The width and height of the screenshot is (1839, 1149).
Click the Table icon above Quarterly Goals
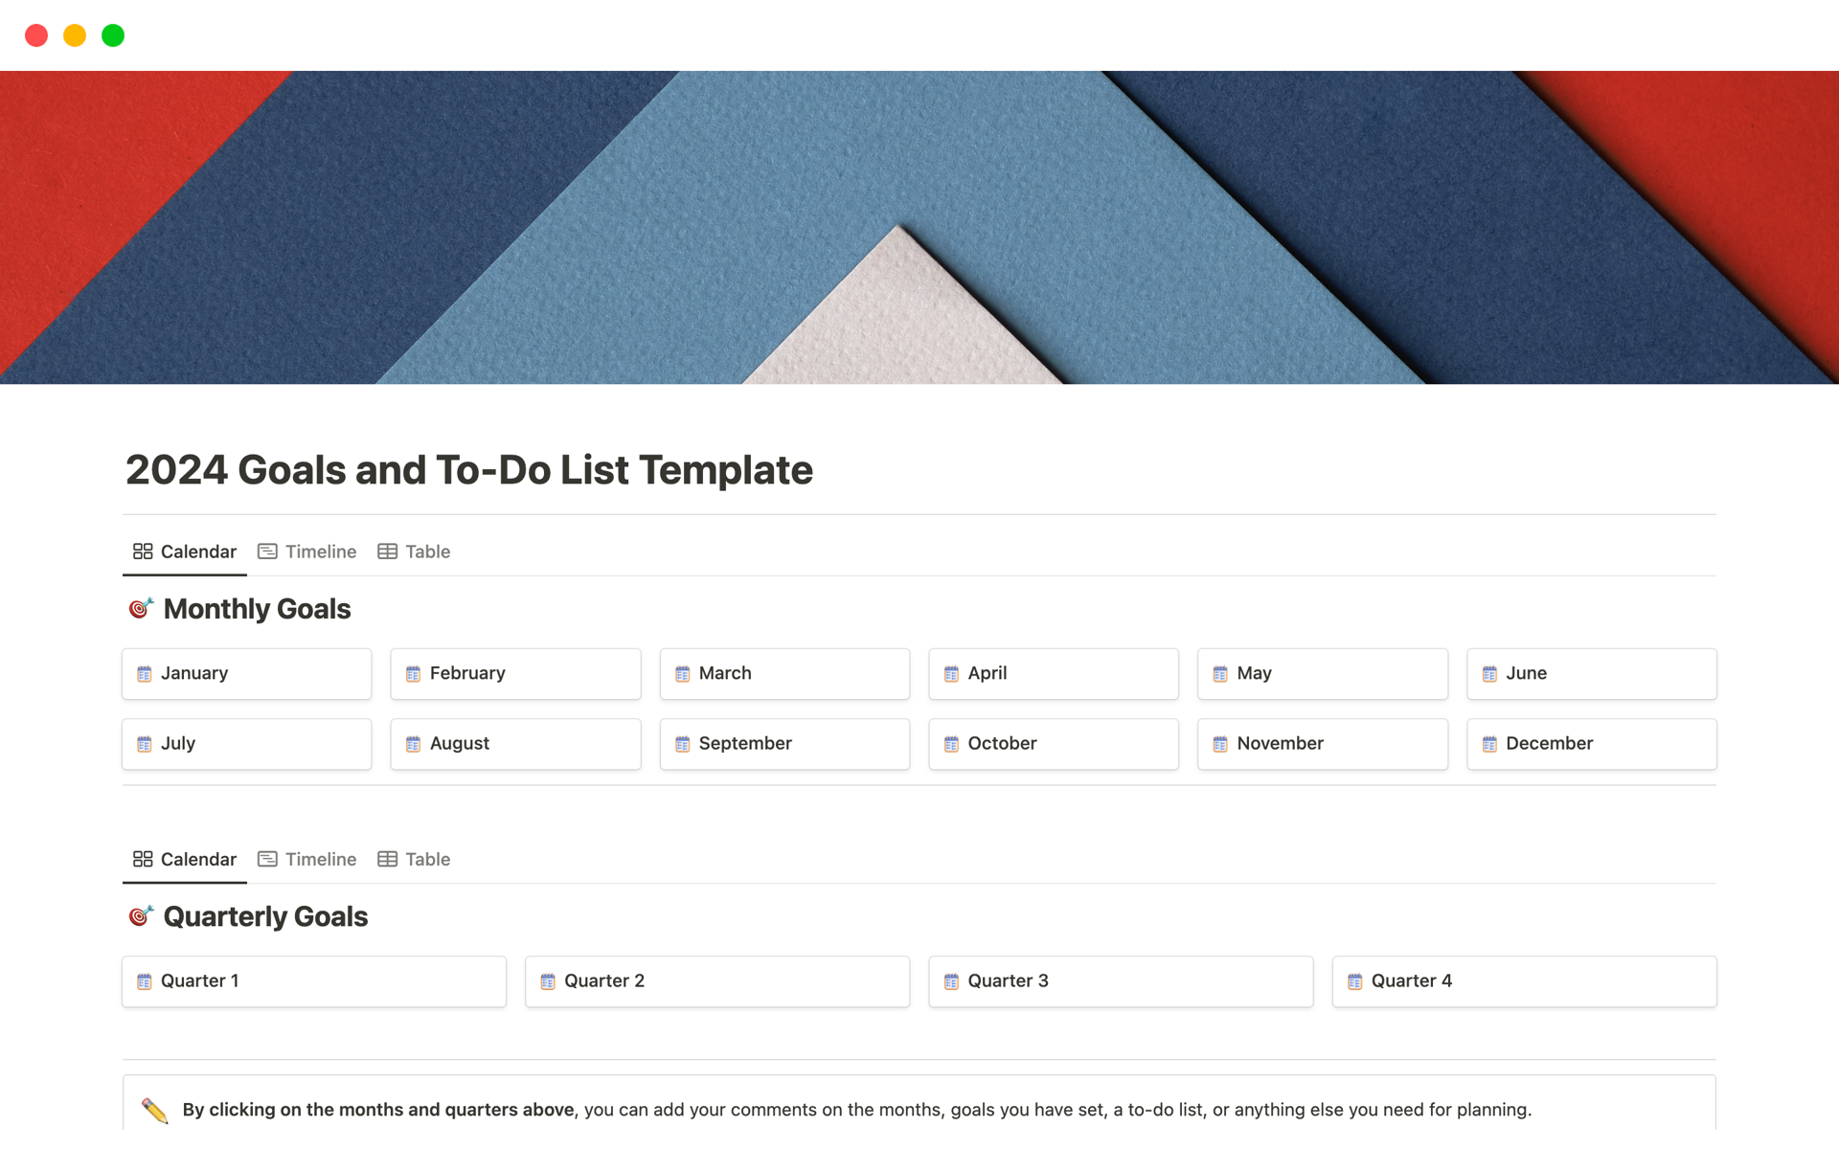coord(387,859)
